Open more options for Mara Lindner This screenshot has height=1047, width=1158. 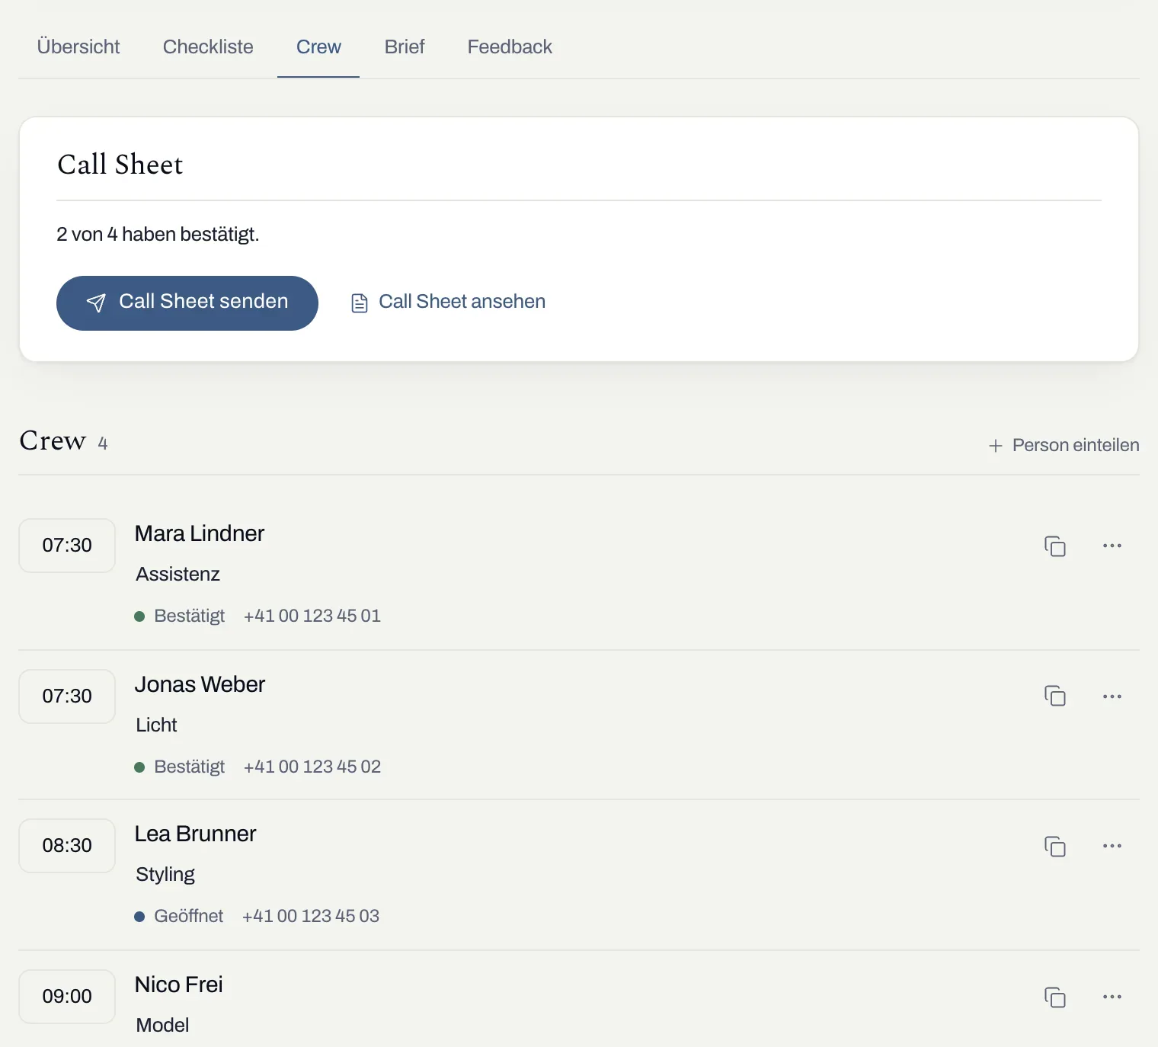tap(1112, 546)
